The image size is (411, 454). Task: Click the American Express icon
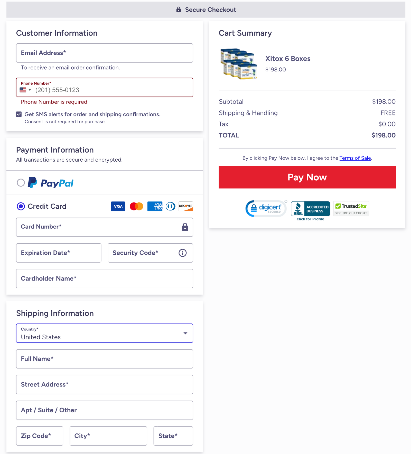click(155, 206)
